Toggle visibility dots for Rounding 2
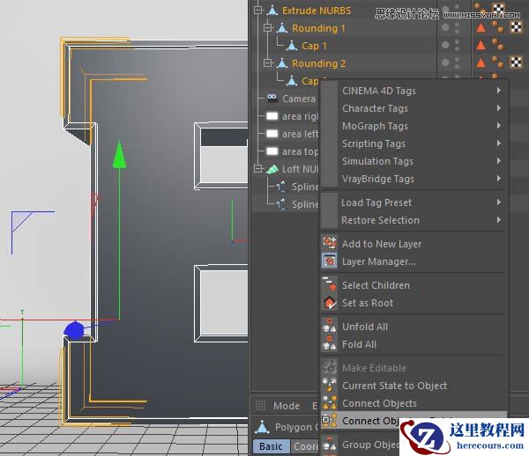 tap(457, 63)
